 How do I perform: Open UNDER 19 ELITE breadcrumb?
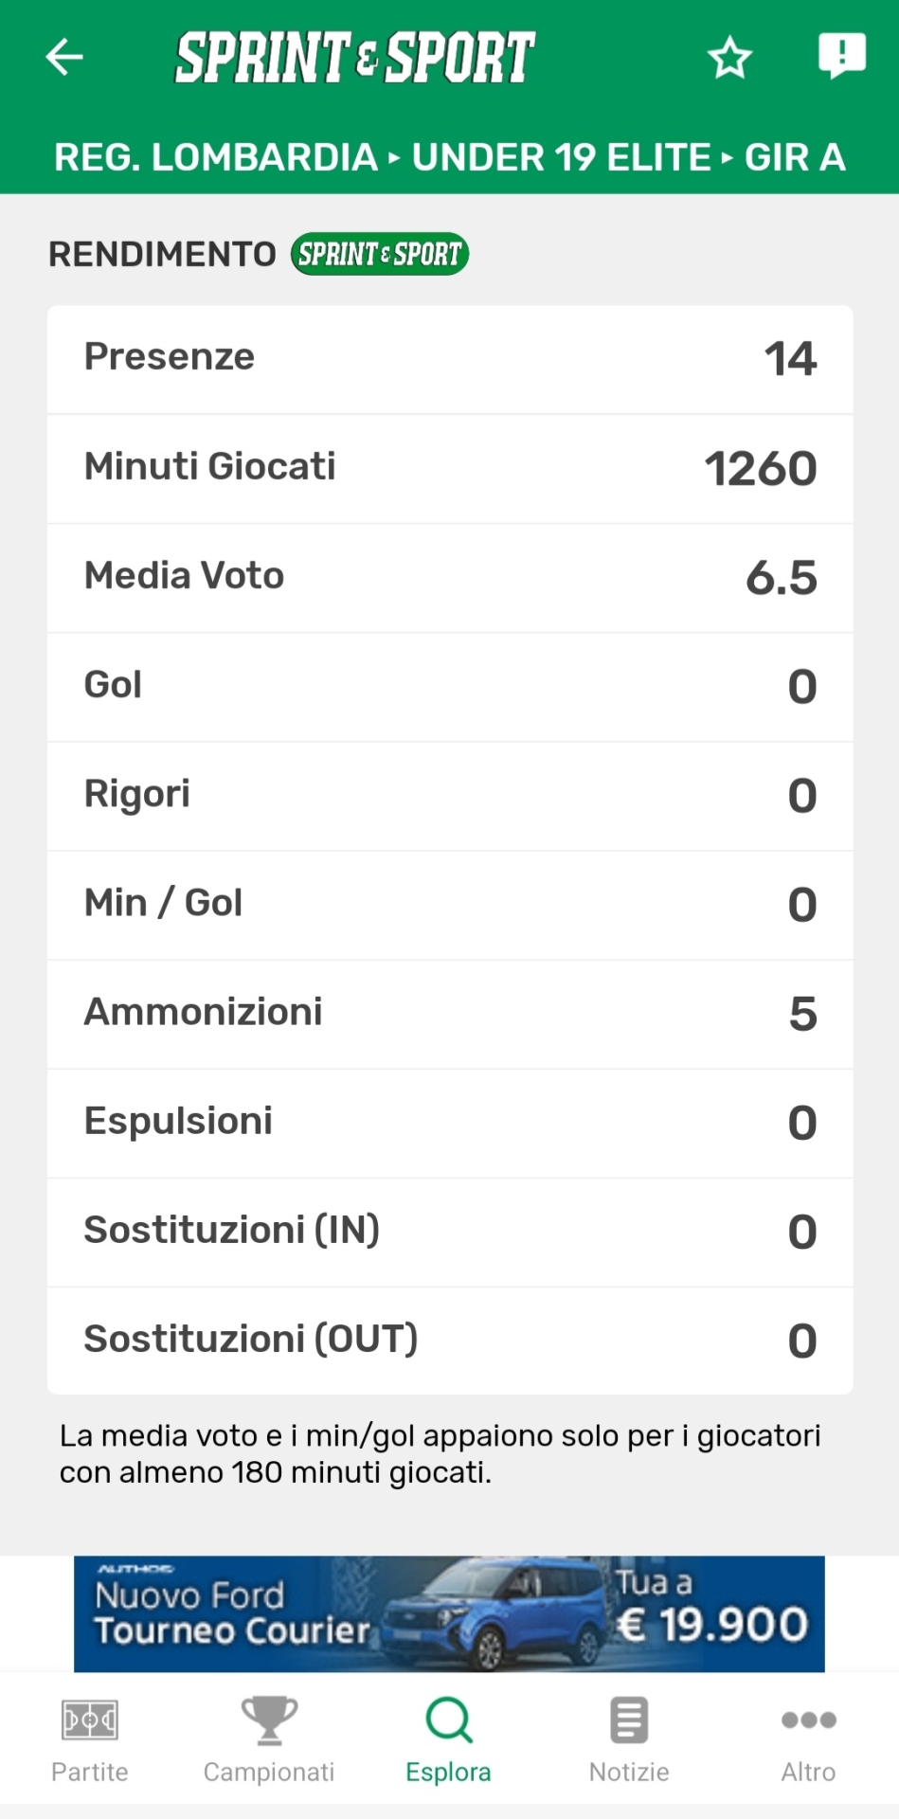561,157
